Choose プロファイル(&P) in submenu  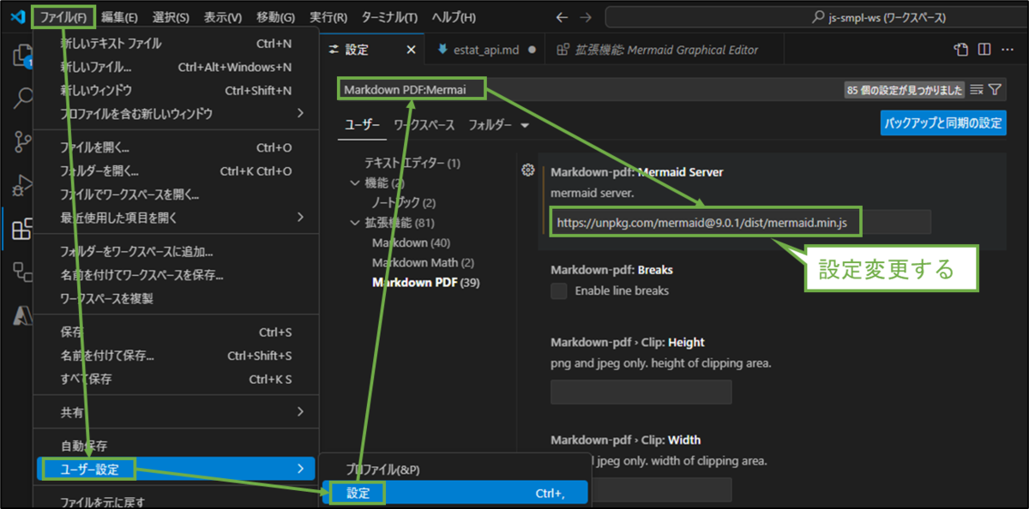pos(457,470)
